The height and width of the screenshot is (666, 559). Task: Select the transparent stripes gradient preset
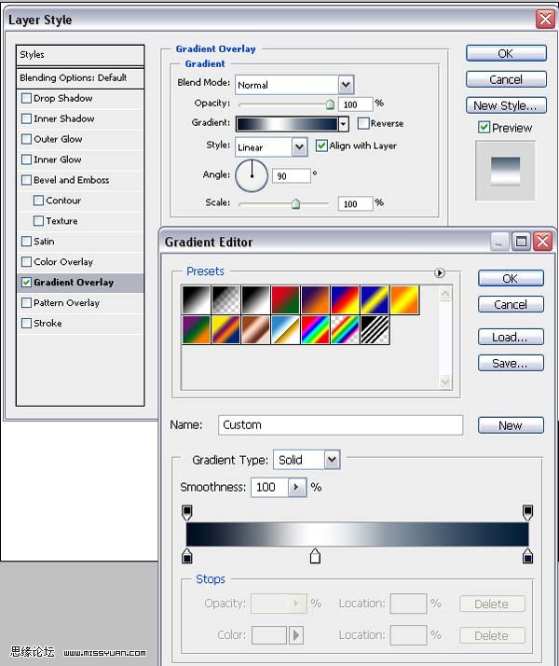375,329
